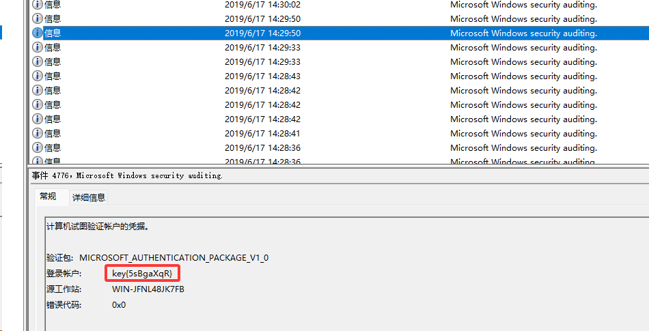Click info icon of the unselected 14:29:50 event
Image resolution: width=649 pixels, height=331 pixels.
click(38, 18)
